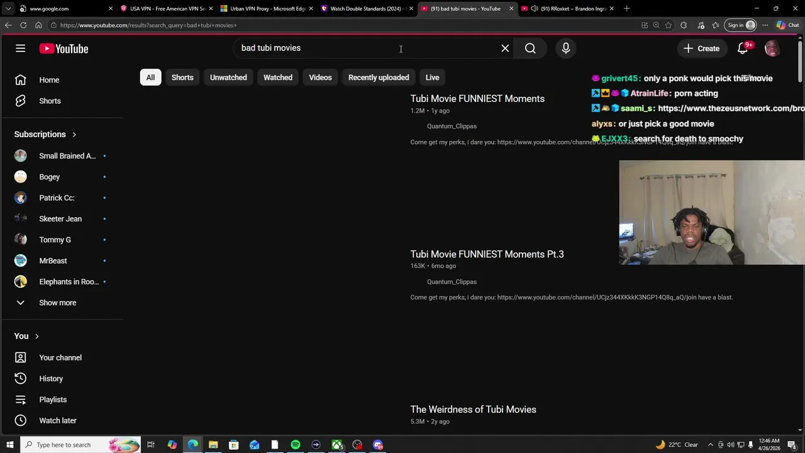
Task: Go to the YouTube logo home
Action: [64, 48]
